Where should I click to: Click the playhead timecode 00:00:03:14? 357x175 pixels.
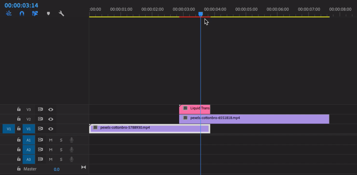pyautogui.click(x=21, y=6)
